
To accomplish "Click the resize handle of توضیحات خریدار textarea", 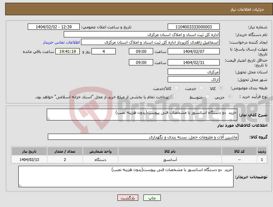I will pyautogui.click(x=20, y=186).
